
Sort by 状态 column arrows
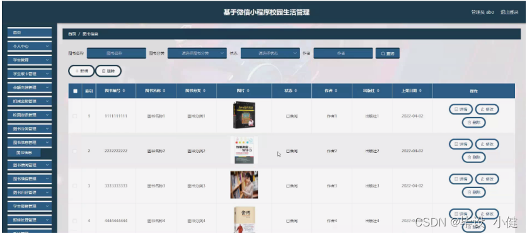[x=296, y=91]
